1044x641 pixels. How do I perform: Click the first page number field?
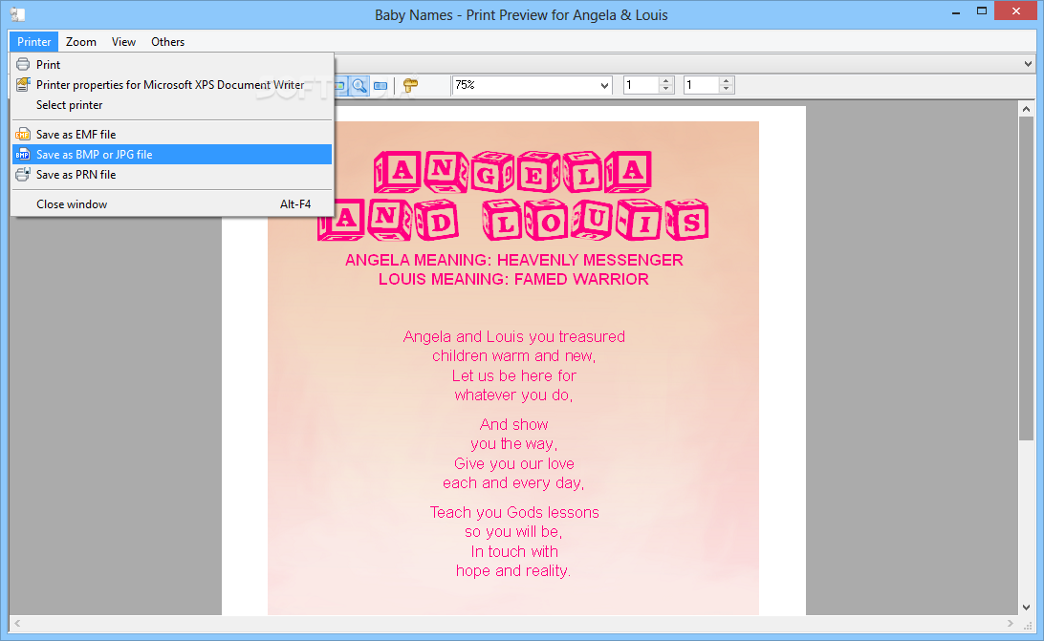(x=642, y=85)
